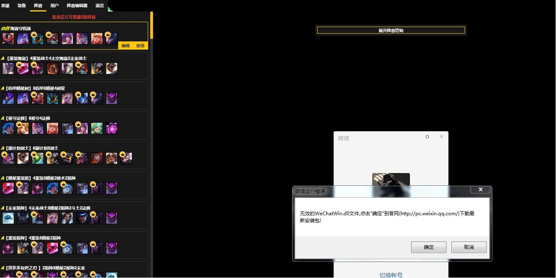The width and height of the screenshot is (556, 278).
Task: Click the 切换帐号 link in WeChat
Action: coord(391,275)
